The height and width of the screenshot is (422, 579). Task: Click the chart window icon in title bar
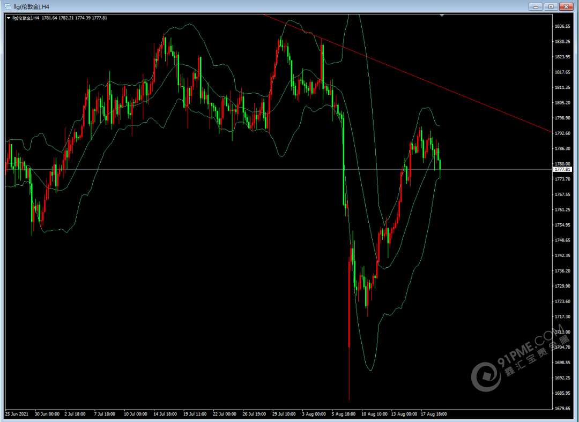tap(8, 6)
